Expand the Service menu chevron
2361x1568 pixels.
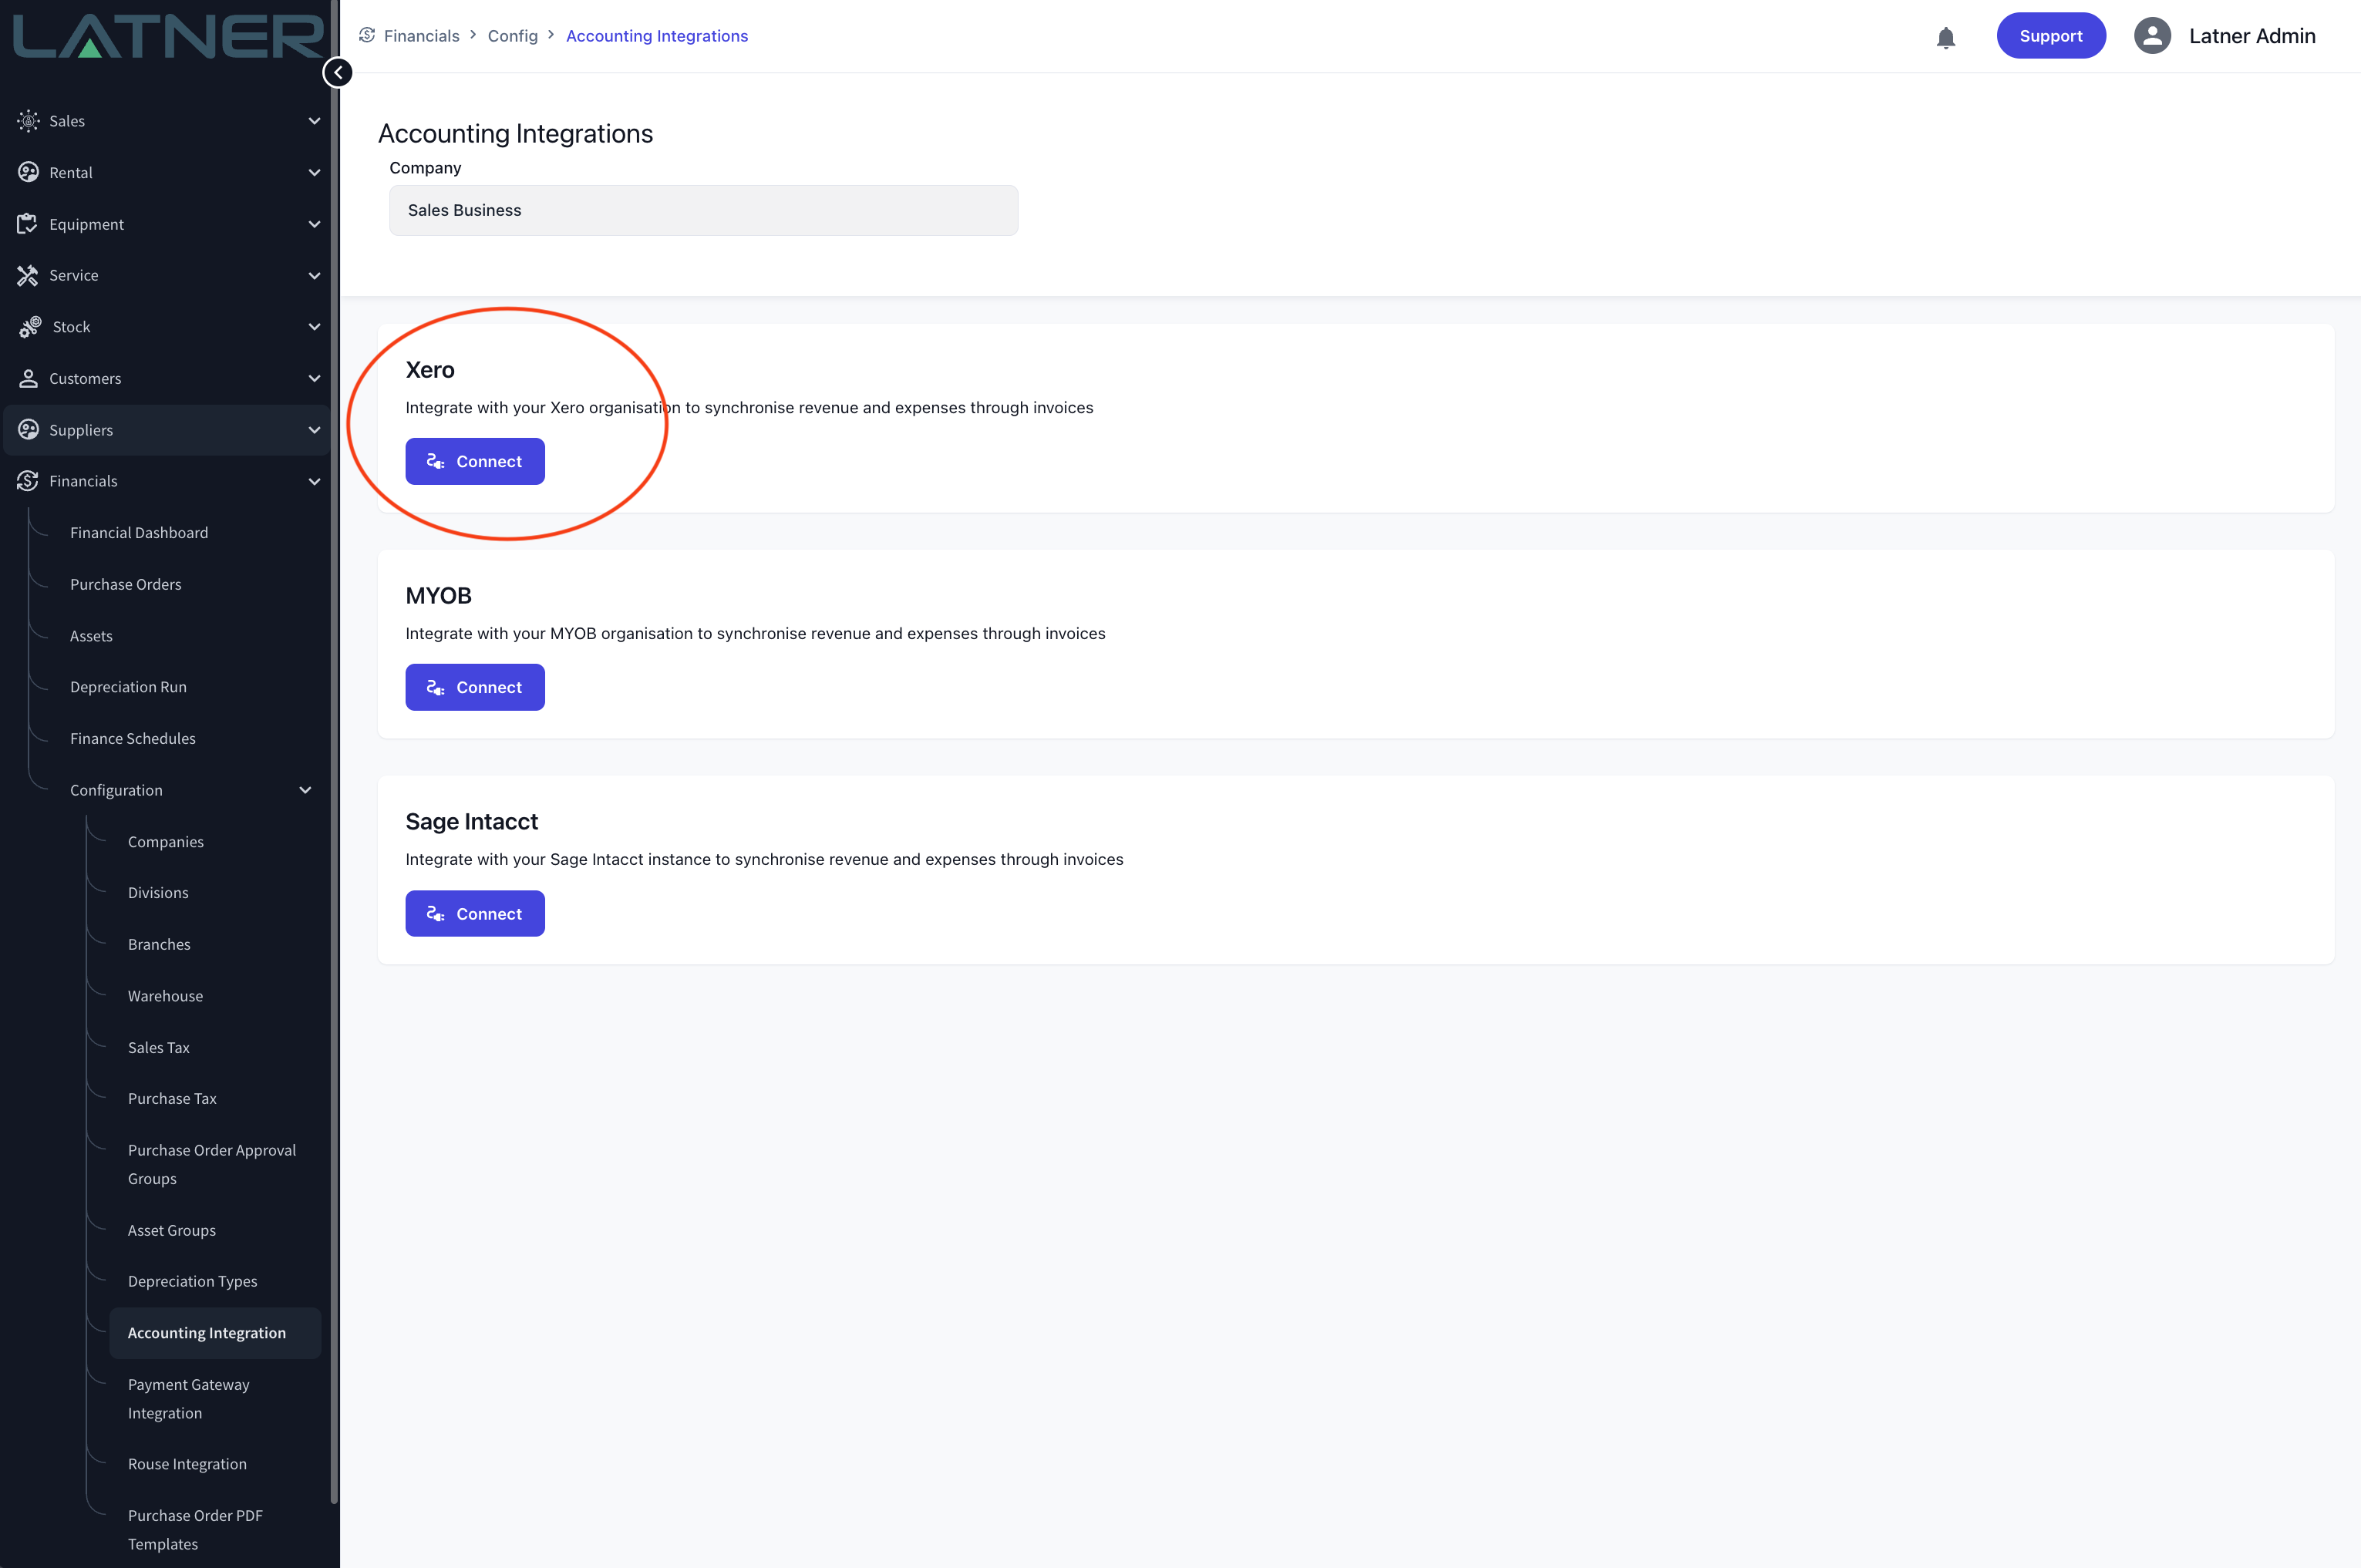(314, 275)
